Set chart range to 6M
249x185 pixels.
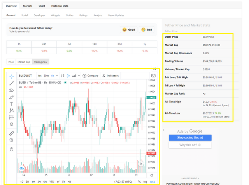pyautogui.click(x=45, y=182)
